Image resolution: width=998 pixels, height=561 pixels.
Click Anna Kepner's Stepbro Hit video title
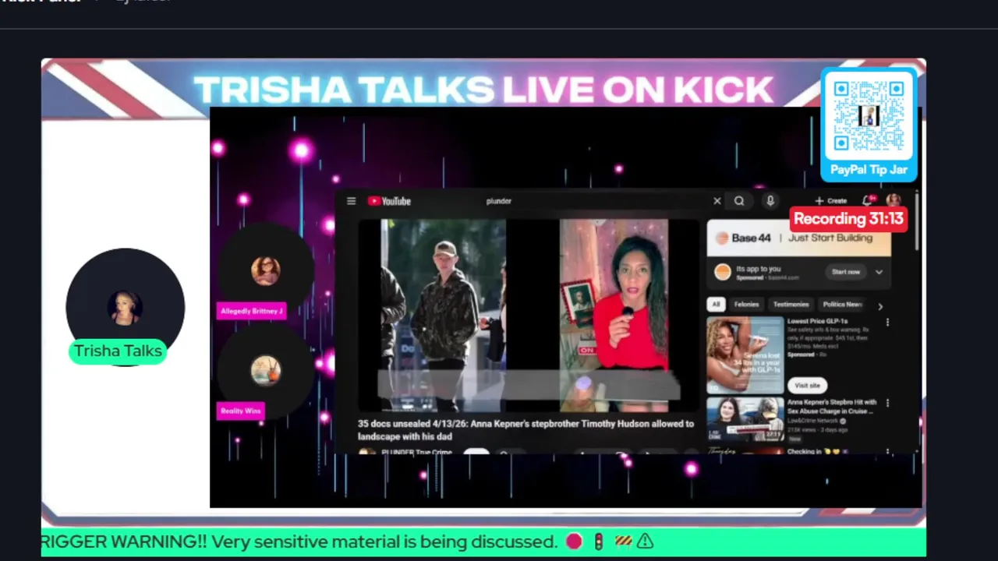click(x=831, y=407)
